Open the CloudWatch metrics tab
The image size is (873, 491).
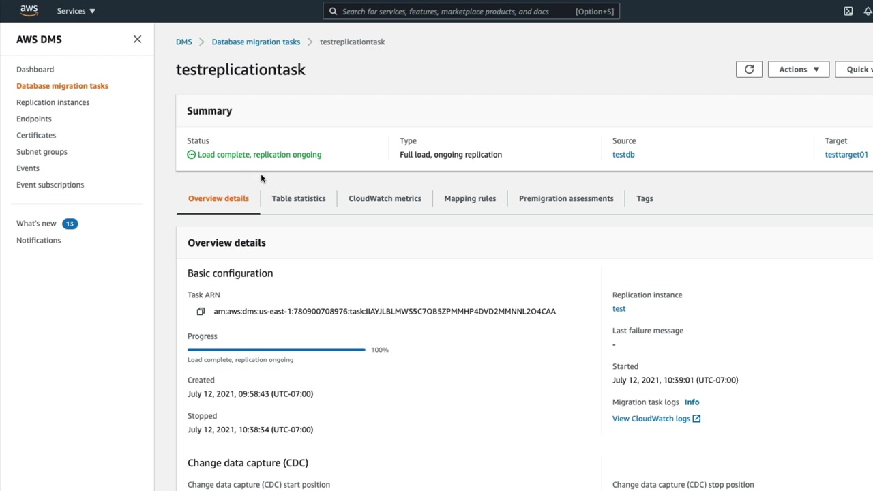[385, 198]
